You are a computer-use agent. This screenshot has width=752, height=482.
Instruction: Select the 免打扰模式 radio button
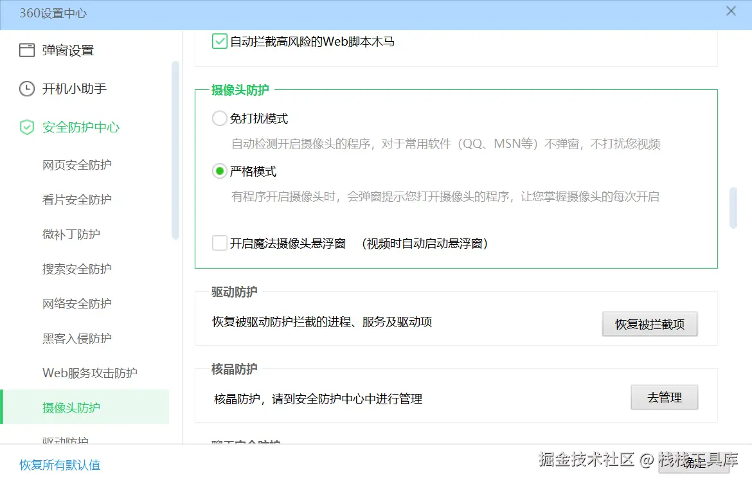click(220, 118)
